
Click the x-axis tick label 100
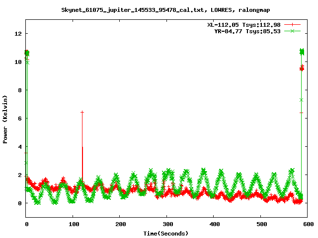coord(73,225)
